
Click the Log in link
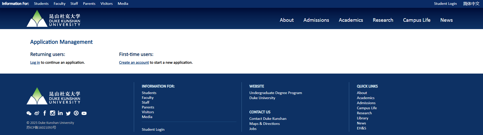coord(35,62)
